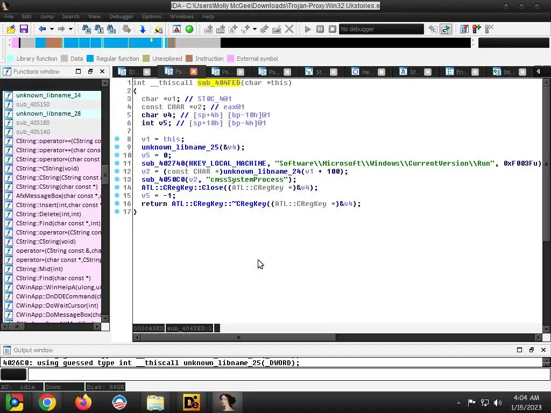Open the breakpoint list icon
Screen dimensions: 551x413
pyautogui.click(x=464, y=29)
